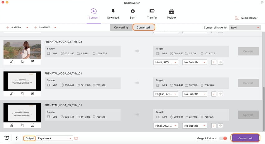
Task: Open the schedule alarm clock icon
Action: coord(7,138)
